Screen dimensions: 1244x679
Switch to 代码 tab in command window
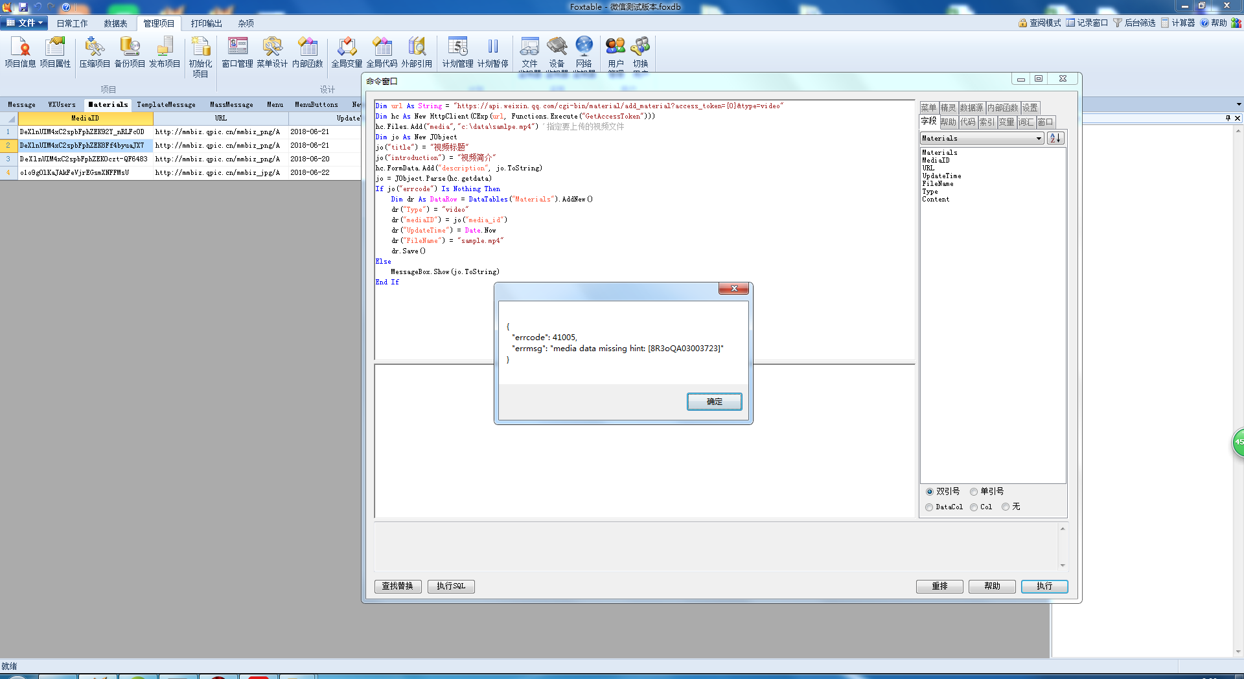point(968,122)
